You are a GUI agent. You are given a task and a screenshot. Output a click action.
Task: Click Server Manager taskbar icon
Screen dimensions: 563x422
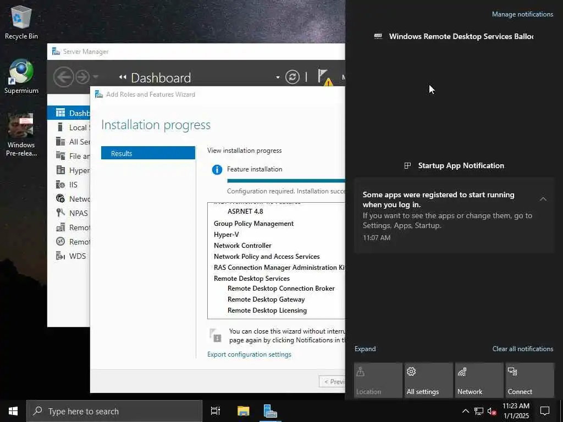coord(270,411)
